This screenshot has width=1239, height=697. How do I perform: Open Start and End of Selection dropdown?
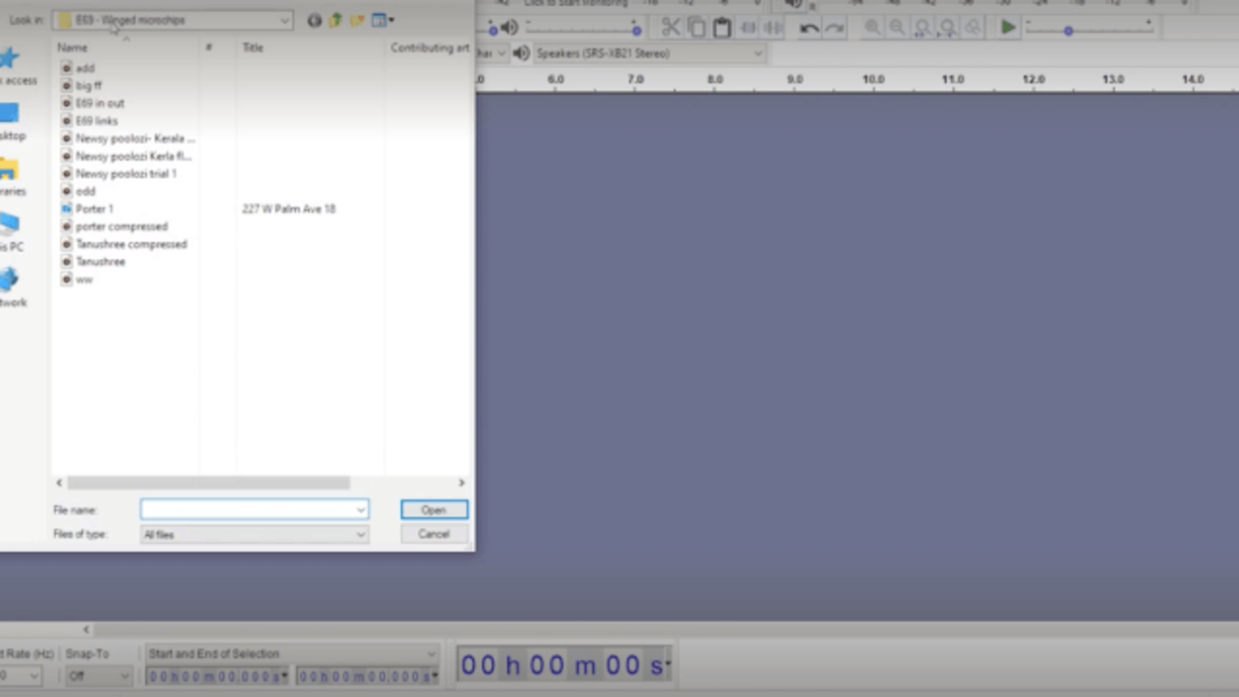(x=431, y=653)
